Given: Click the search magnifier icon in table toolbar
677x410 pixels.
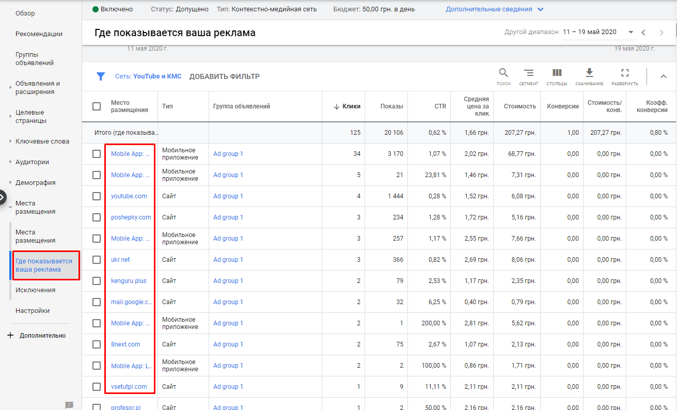Looking at the screenshot, I should coord(503,73).
